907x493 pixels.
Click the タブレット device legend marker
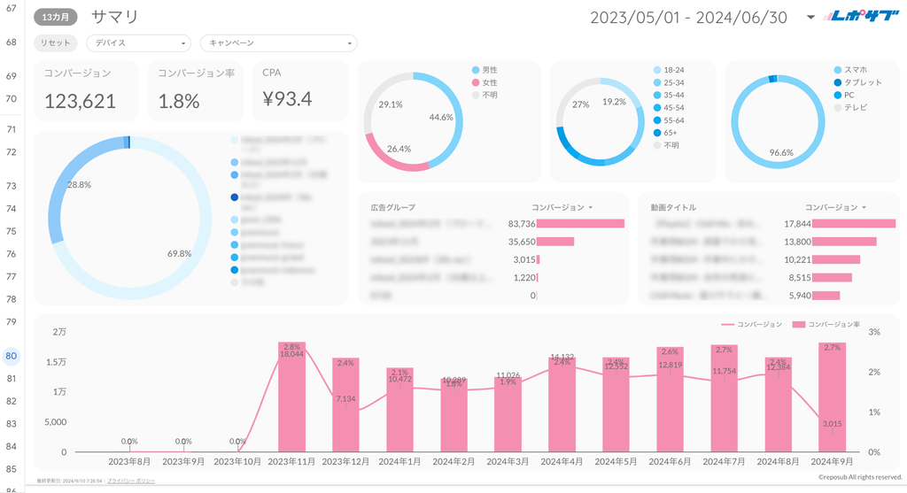coord(837,81)
